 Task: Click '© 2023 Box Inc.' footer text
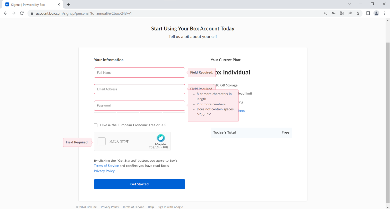[86, 207]
